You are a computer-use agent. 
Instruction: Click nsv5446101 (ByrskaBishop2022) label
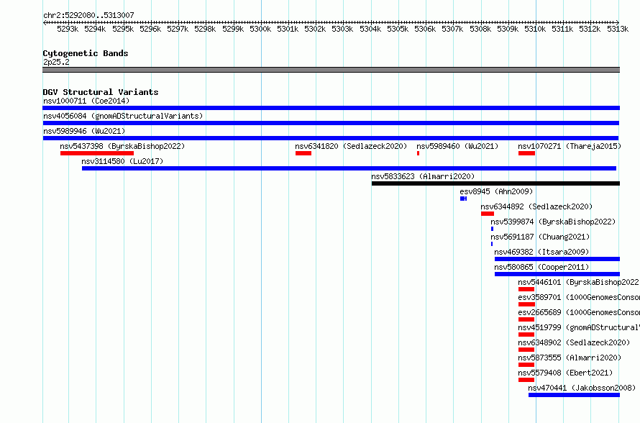click(578, 282)
